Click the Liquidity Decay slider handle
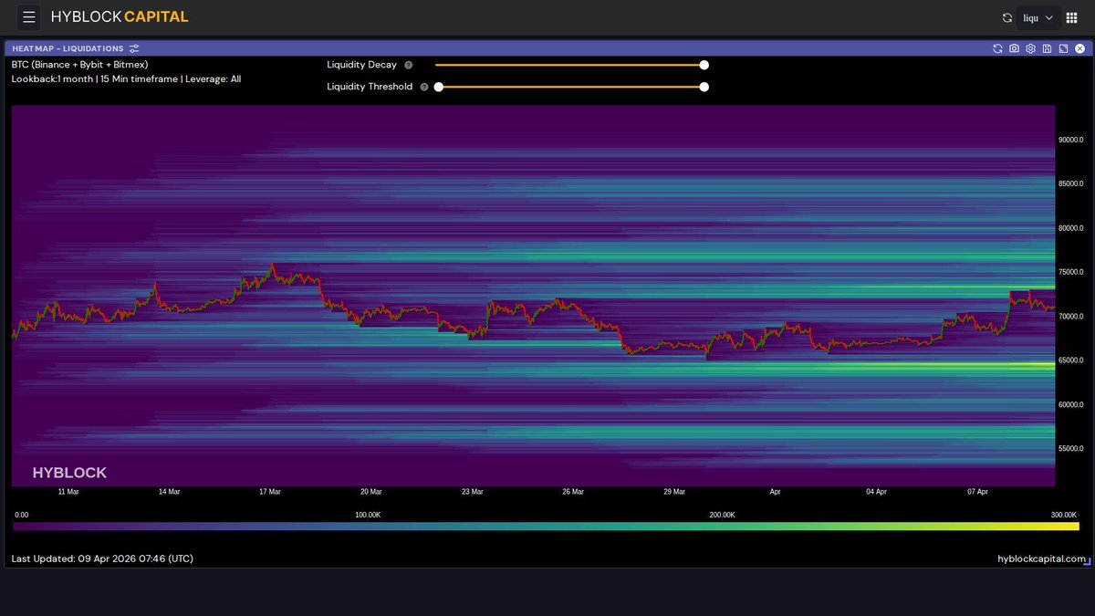1095x616 pixels. 704,65
